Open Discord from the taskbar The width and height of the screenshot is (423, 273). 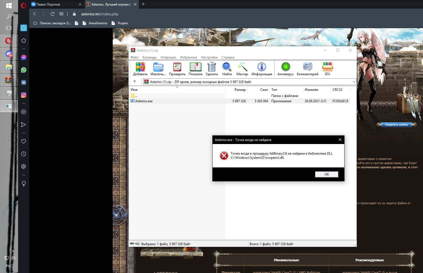pos(9,54)
